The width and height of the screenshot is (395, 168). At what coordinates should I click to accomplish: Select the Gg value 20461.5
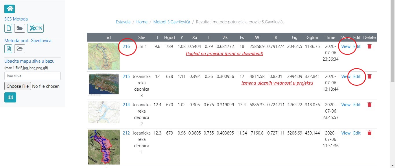(x=295, y=46)
